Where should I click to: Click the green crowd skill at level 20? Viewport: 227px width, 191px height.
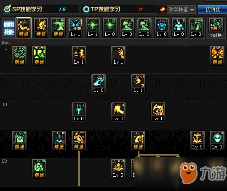39,166
